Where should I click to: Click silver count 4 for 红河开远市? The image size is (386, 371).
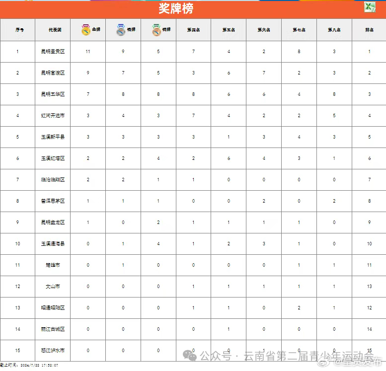tap(123, 115)
